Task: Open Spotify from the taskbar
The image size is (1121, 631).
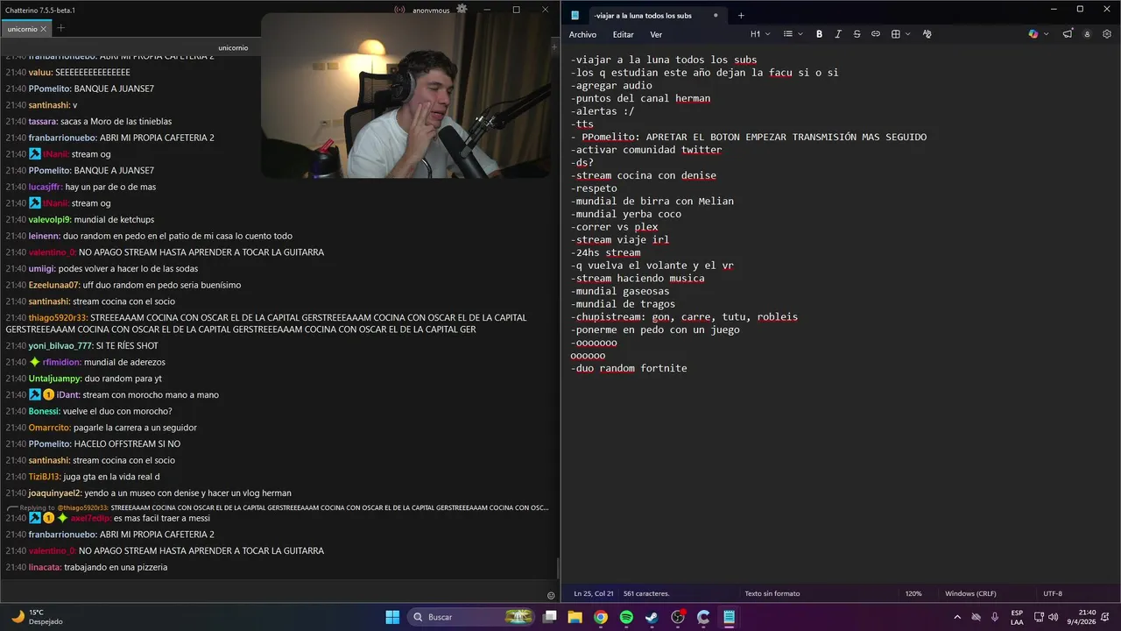Action: (x=626, y=617)
